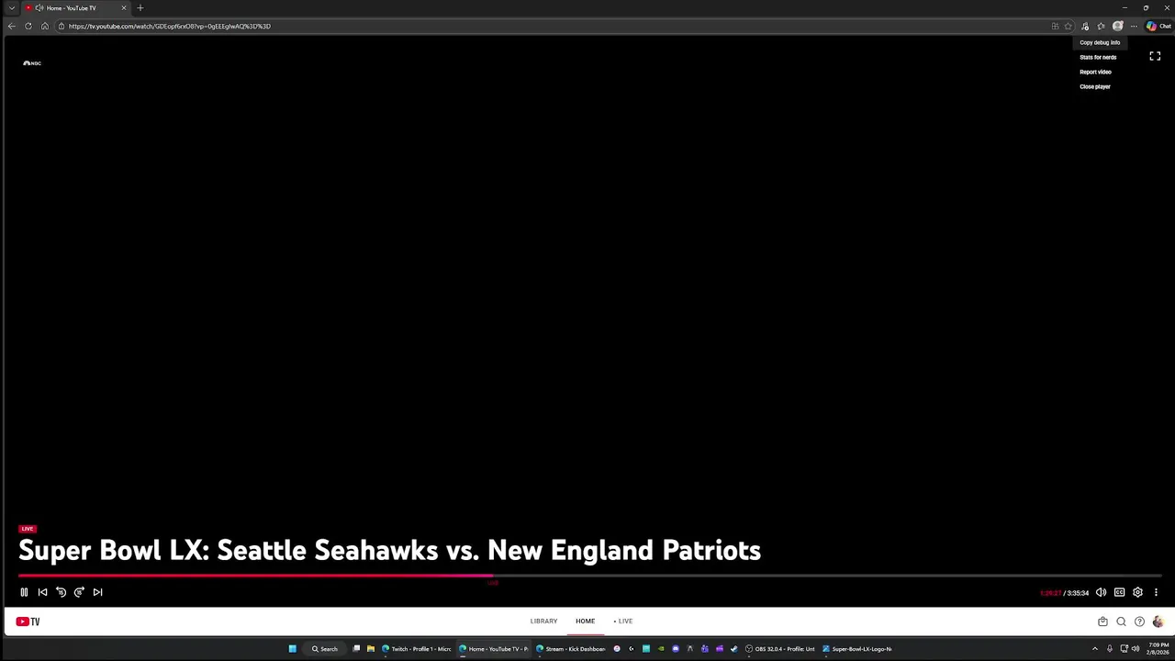Open the media control music-note icon

(x=1085, y=26)
